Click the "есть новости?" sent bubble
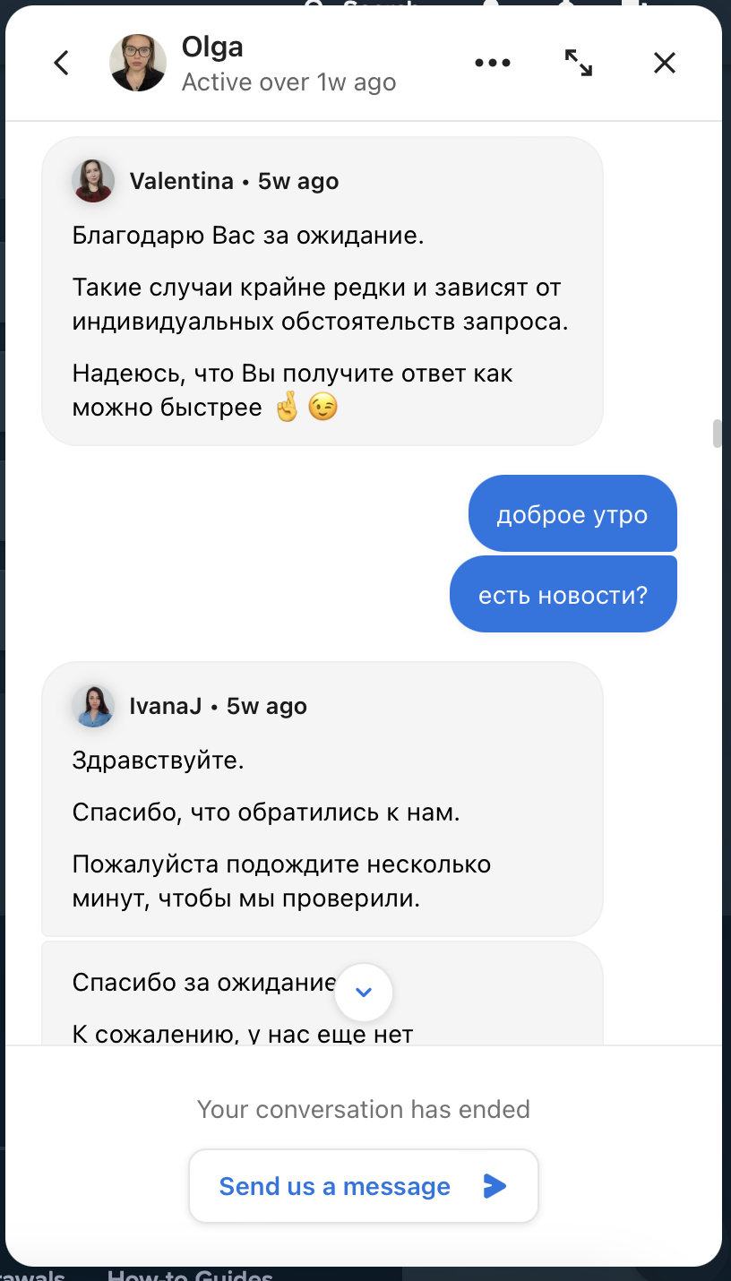Viewport: 731px width, 1281px height. pyautogui.click(x=563, y=595)
